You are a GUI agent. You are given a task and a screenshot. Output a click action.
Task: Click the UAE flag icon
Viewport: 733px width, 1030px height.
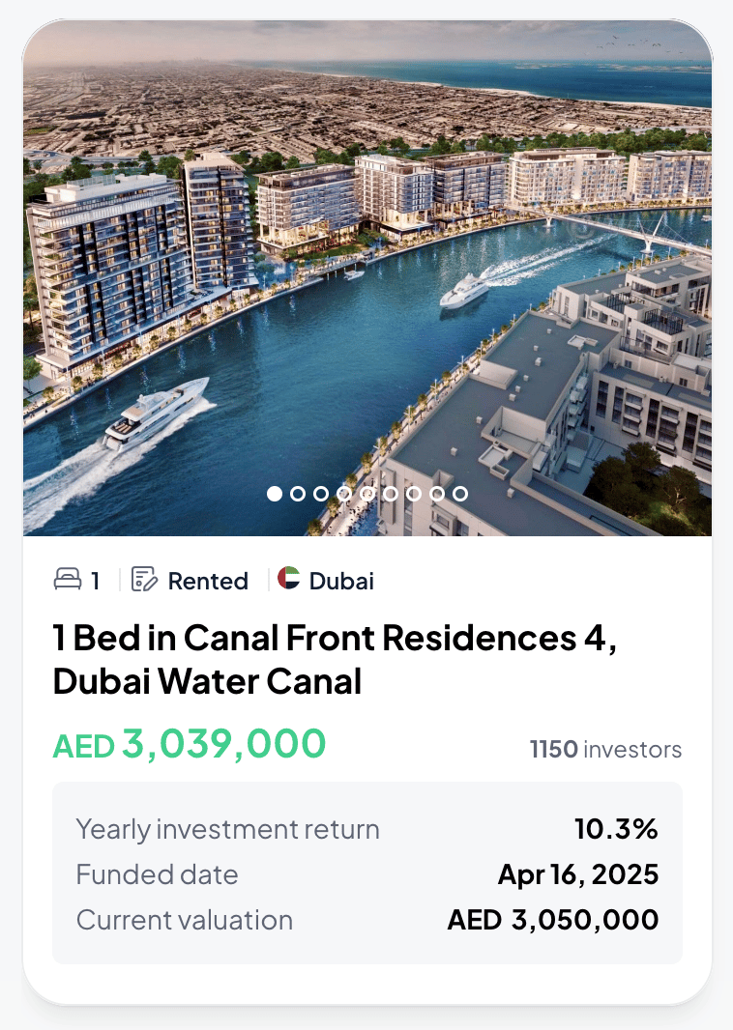click(x=288, y=579)
